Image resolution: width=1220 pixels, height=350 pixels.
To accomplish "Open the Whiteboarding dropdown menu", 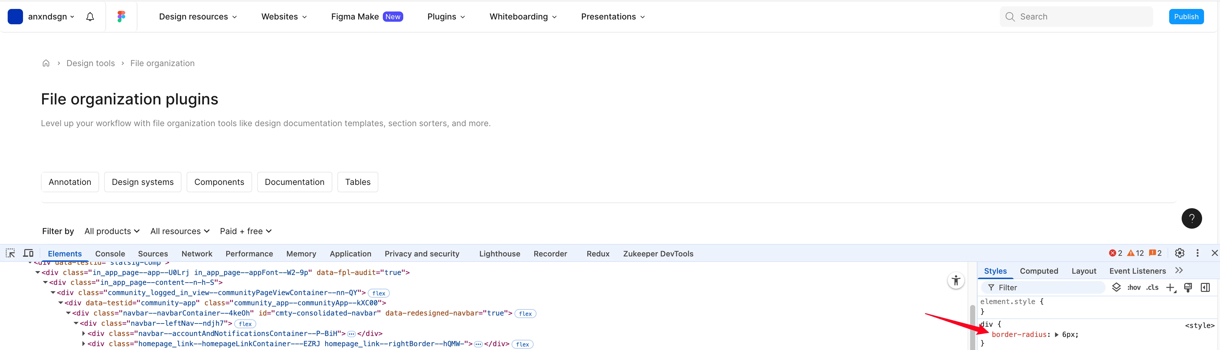I will [x=523, y=17].
